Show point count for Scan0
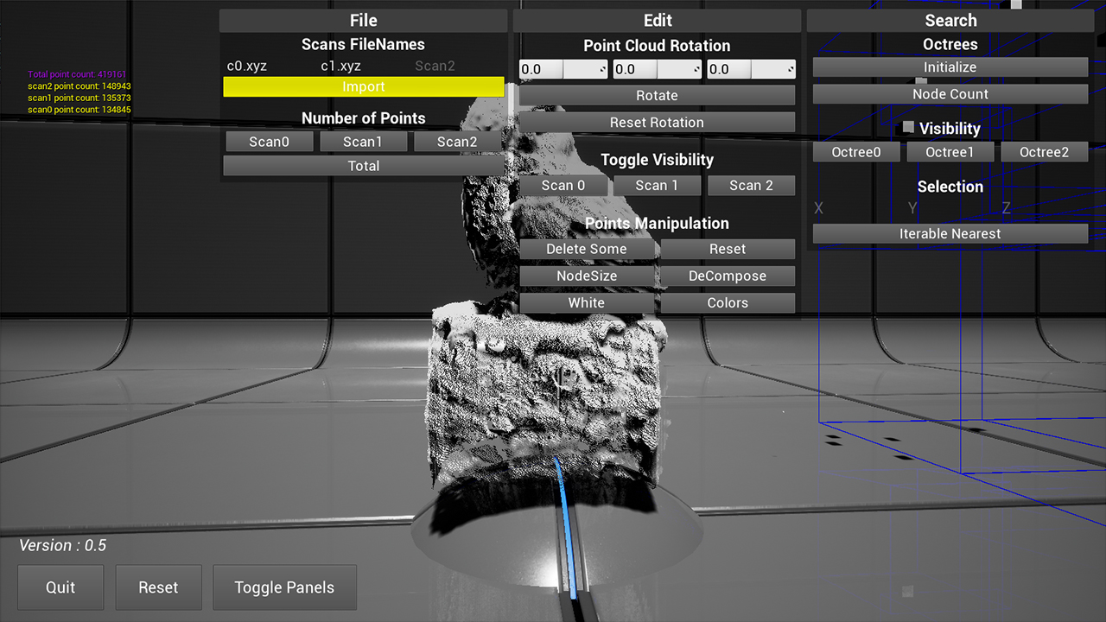 [270, 142]
